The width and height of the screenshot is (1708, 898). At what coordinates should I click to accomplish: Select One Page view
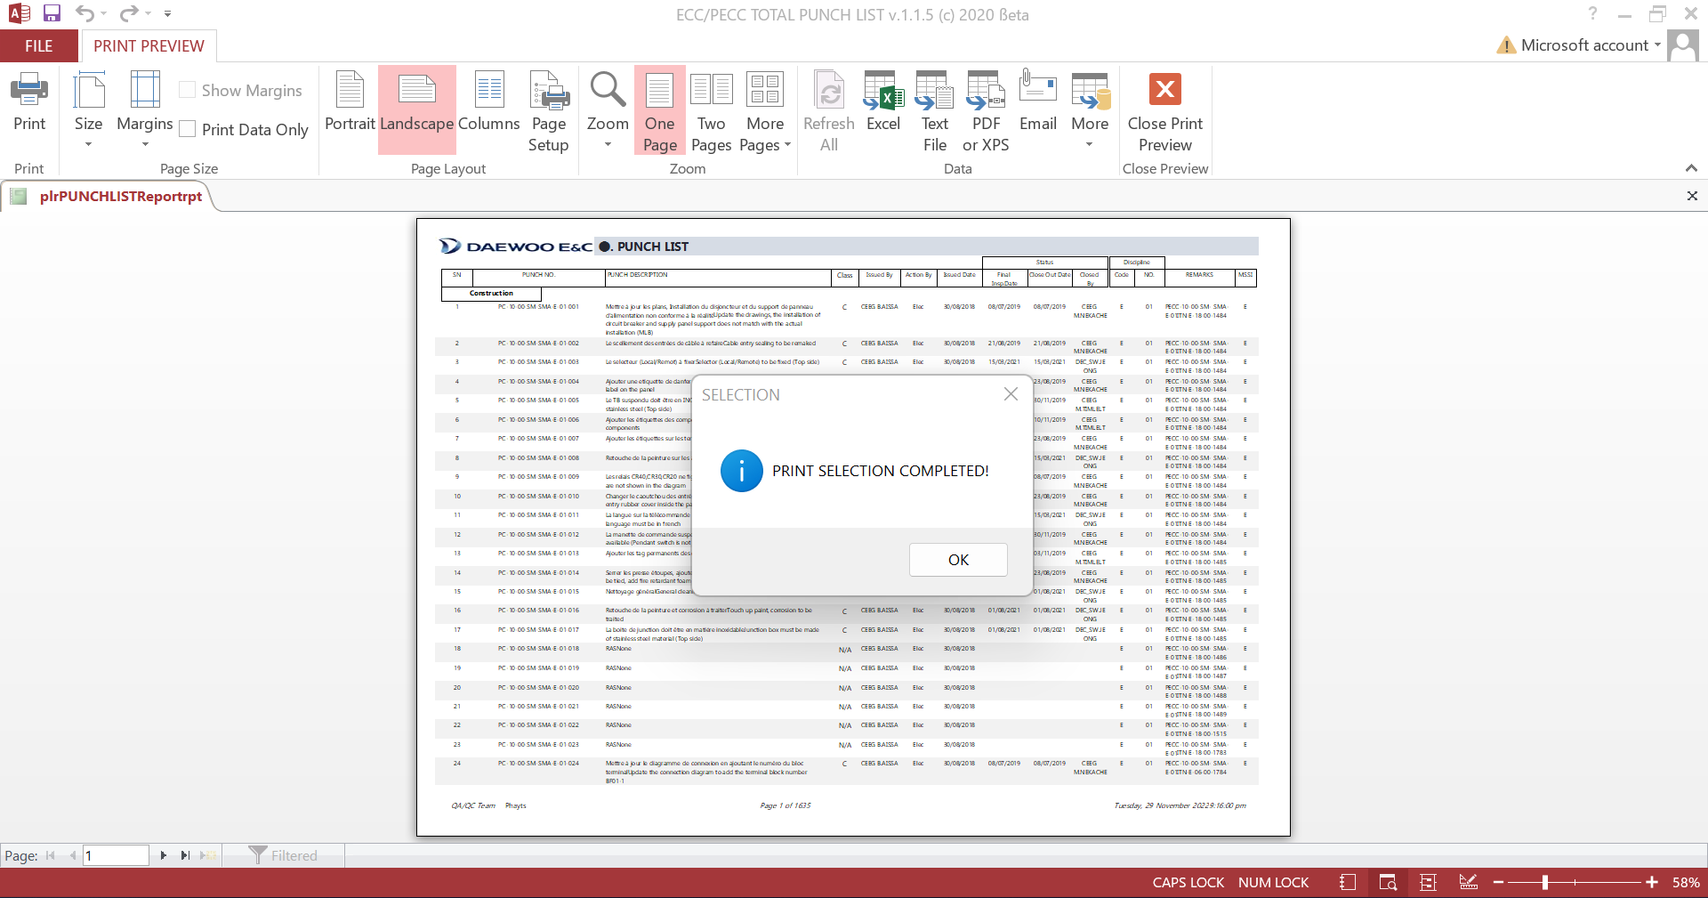[x=659, y=109]
